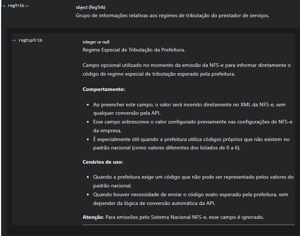Click the tree connector icon beside regEspTrib
The image size is (300, 236).
pos(14,40)
